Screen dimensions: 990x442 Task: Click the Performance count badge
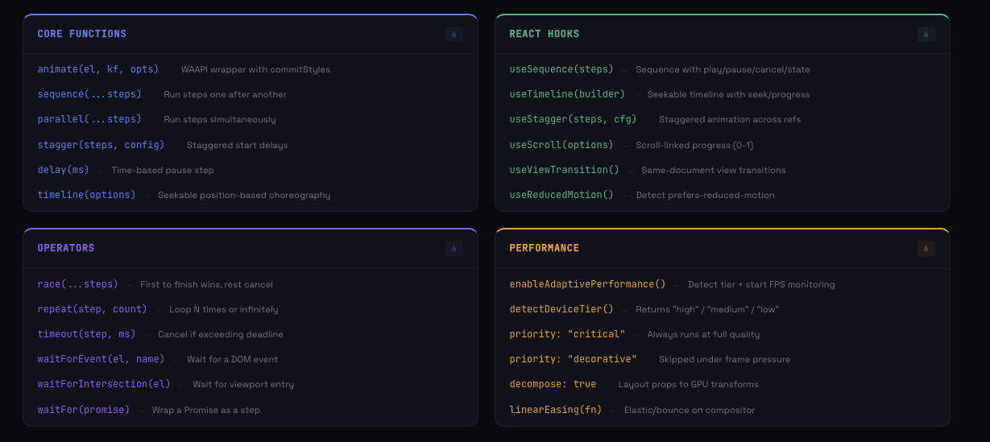[926, 248]
